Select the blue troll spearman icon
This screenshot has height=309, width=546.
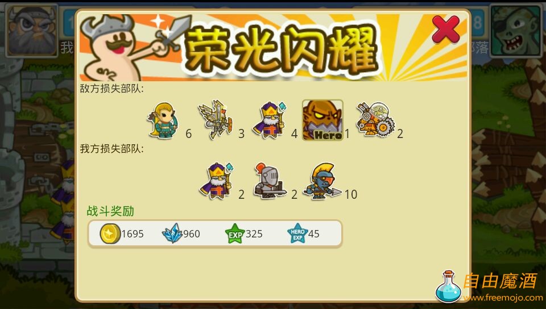(322, 181)
